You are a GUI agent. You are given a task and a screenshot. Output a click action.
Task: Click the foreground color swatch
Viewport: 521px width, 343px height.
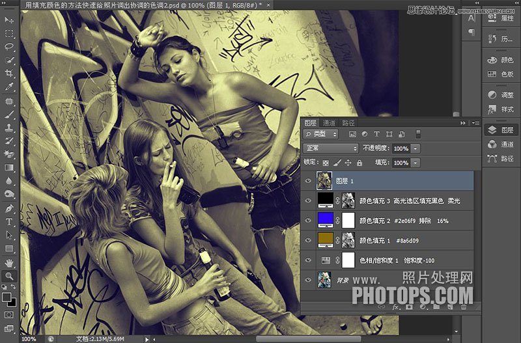tap(7, 297)
